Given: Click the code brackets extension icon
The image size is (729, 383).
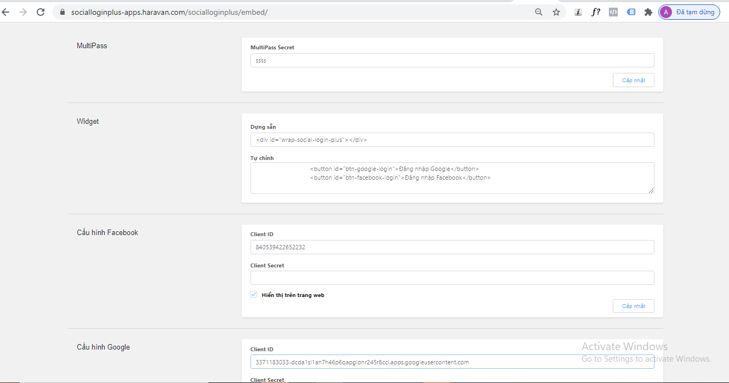Looking at the screenshot, I should tap(613, 12).
